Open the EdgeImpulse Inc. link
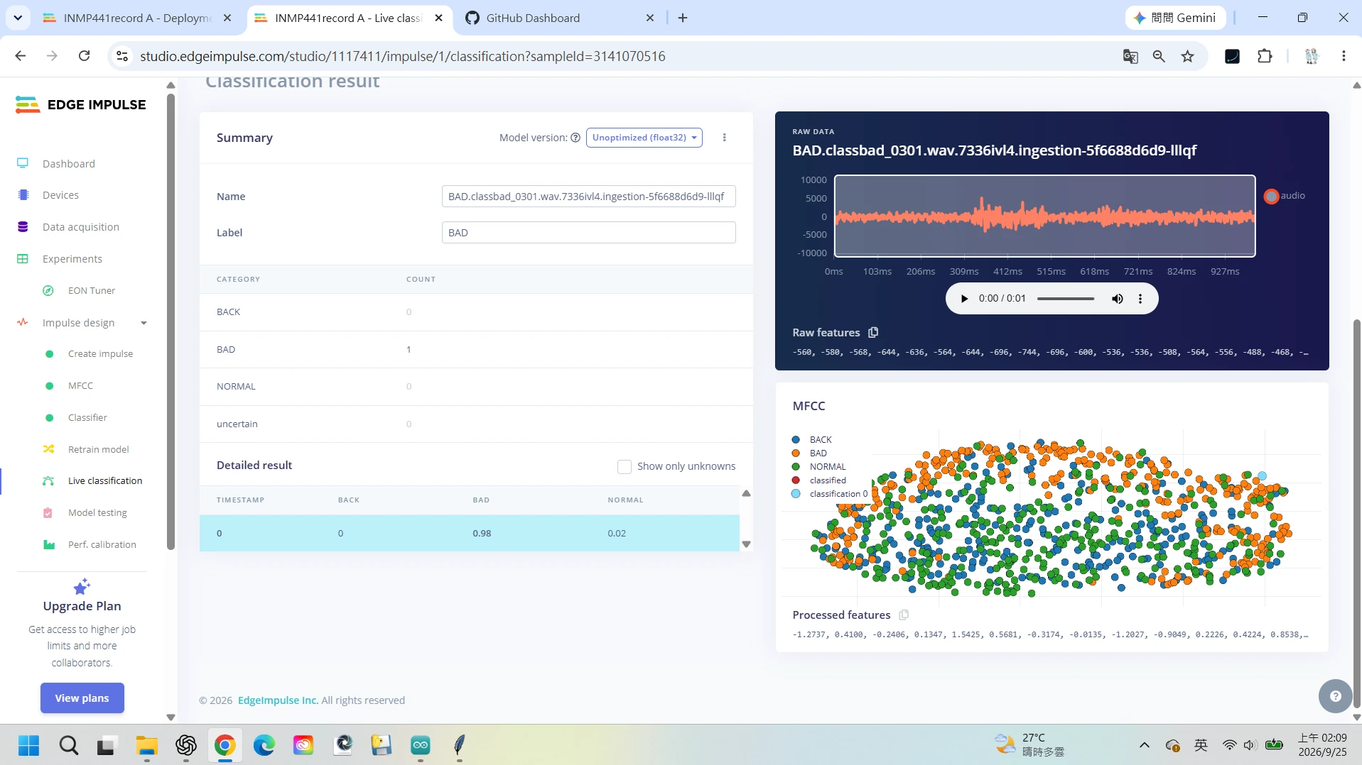Image resolution: width=1362 pixels, height=765 pixels. point(278,700)
